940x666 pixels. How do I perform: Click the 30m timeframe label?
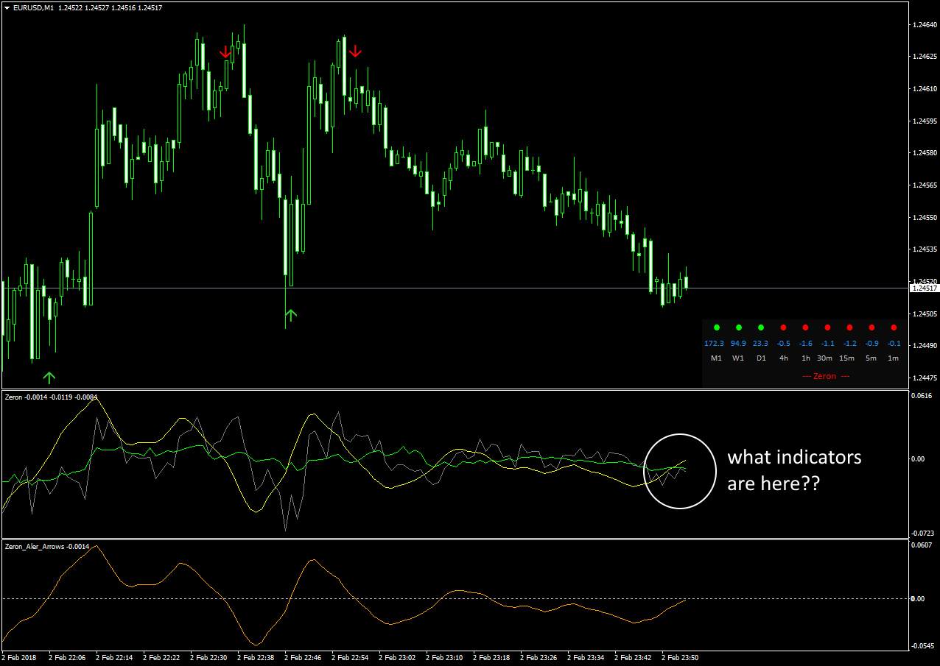(825, 358)
